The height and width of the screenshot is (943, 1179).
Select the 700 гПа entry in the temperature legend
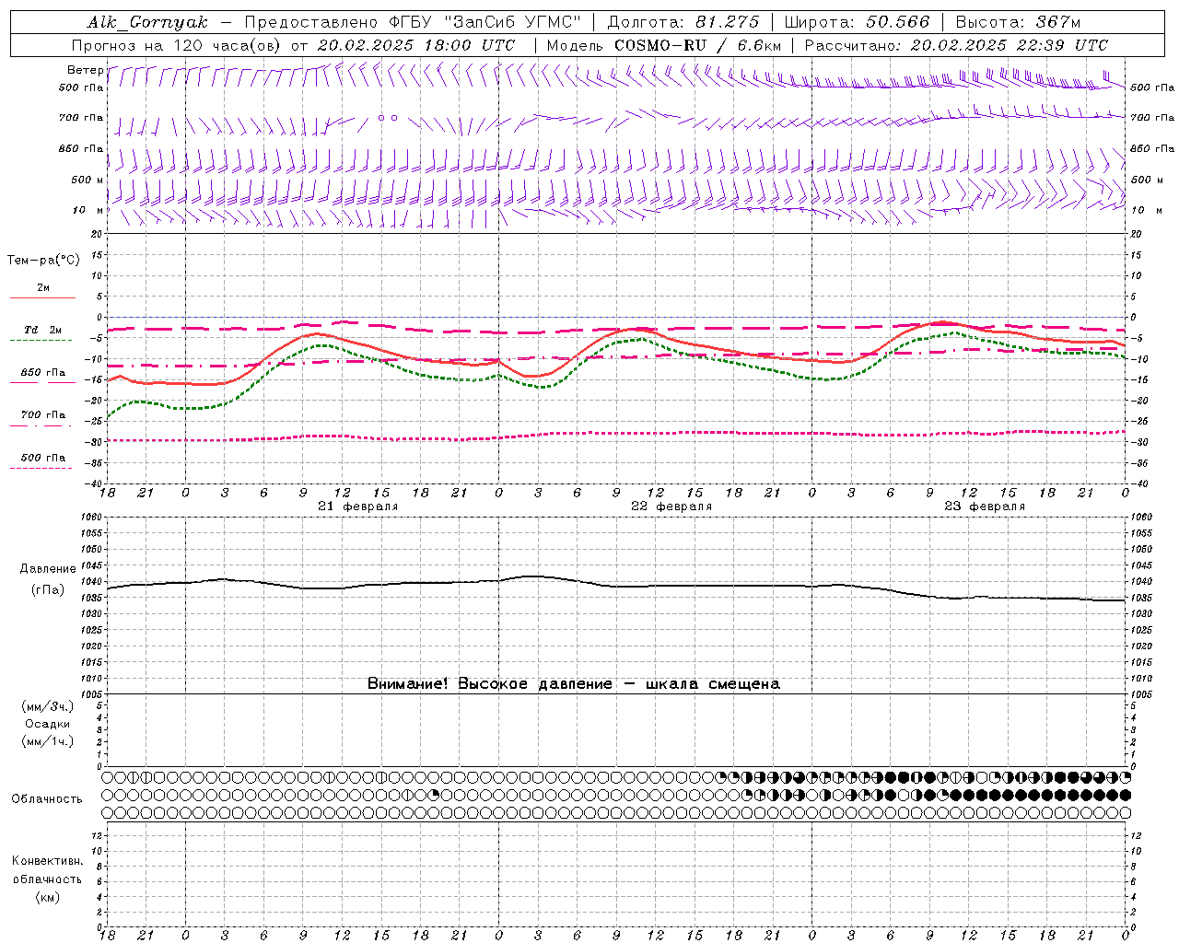[x=42, y=415]
